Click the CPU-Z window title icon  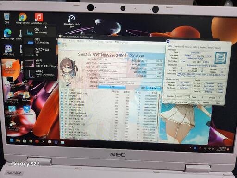pos(168,42)
